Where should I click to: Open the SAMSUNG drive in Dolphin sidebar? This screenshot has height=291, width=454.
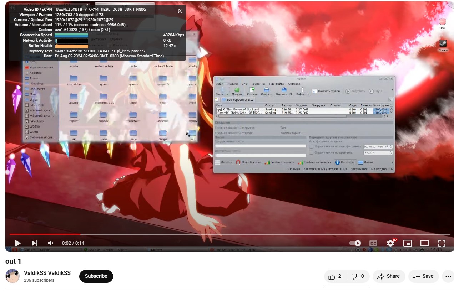(34, 121)
